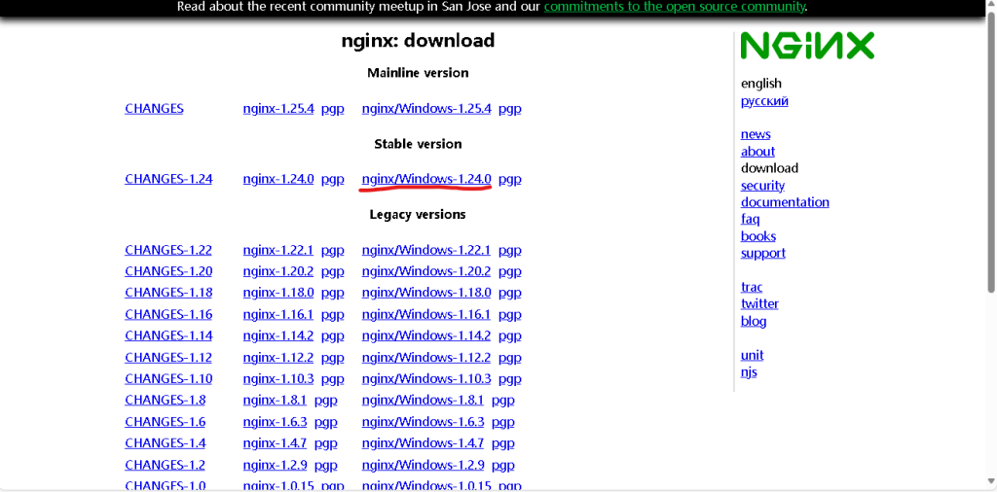Download nginx-1.16.1 source archive
Screen dimensions: 997x492
click(x=277, y=314)
